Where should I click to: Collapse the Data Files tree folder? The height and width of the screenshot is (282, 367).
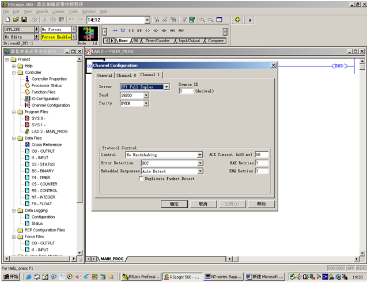click(14, 138)
